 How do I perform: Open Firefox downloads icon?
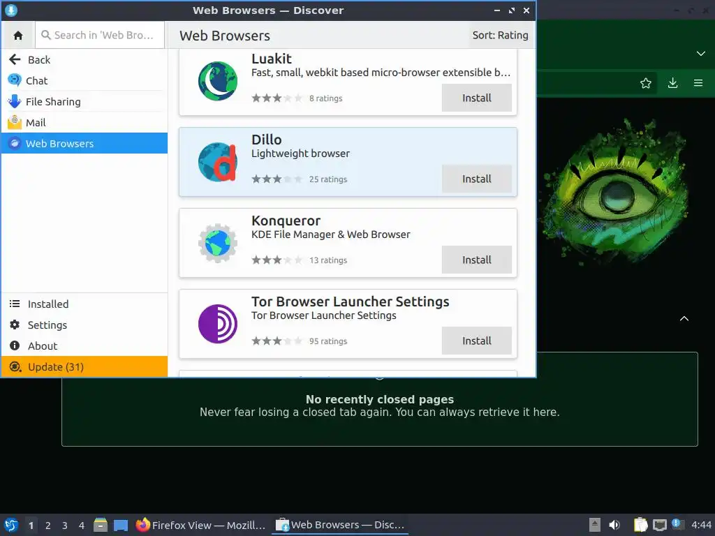(x=672, y=83)
